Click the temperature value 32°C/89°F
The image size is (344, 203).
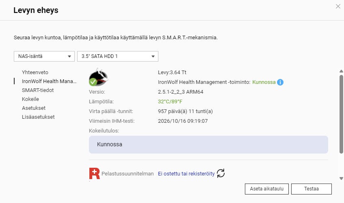(170, 102)
